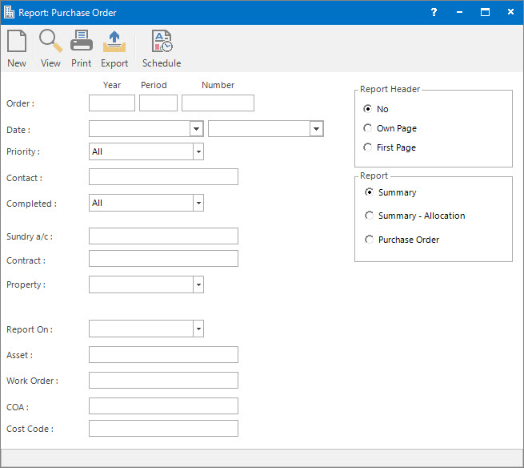Select First Page report header option

(368, 147)
